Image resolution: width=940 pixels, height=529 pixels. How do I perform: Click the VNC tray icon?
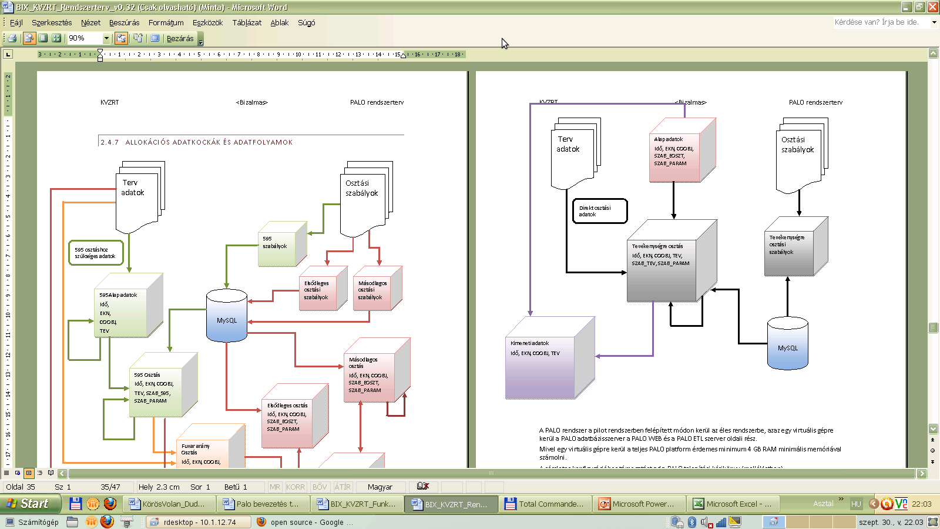pos(901,504)
